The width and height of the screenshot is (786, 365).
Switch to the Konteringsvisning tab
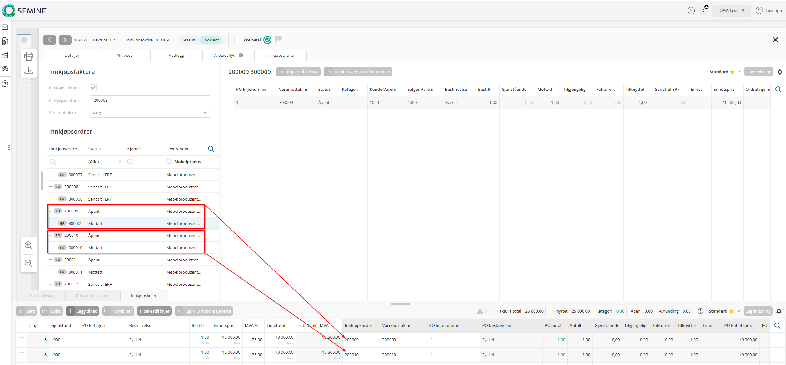[92, 295]
